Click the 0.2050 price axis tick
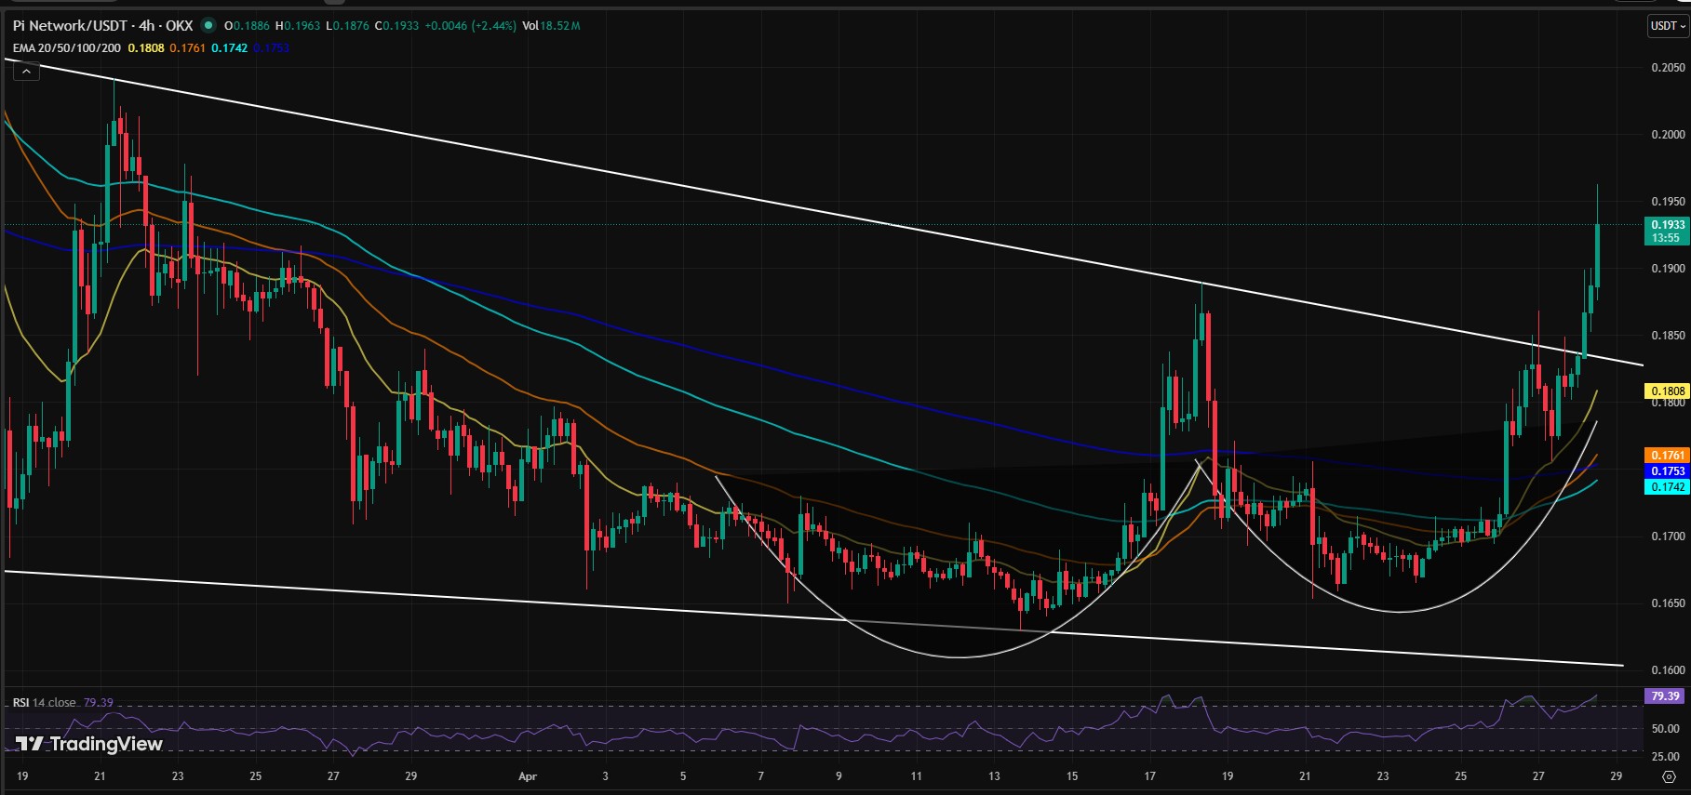The image size is (1691, 795). coord(1668,68)
